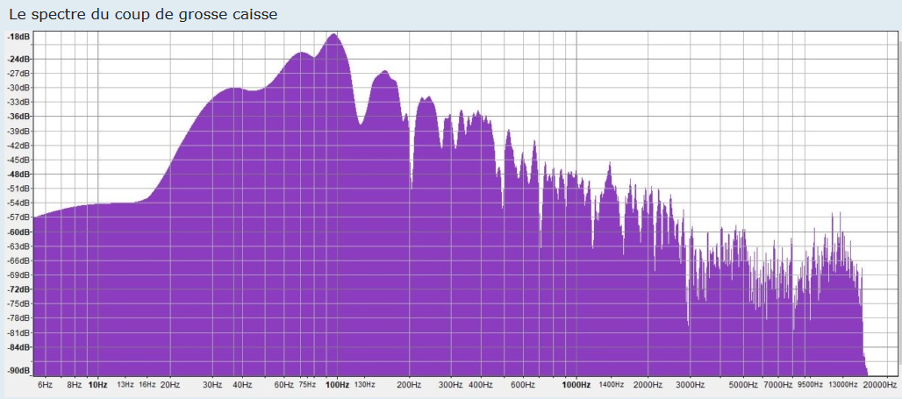Click the 60Hz frequency label
Image resolution: width=902 pixels, height=399 pixels.
click(x=284, y=384)
